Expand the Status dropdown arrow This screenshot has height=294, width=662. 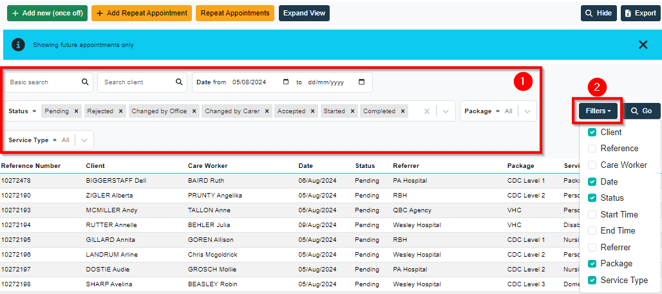tap(446, 111)
